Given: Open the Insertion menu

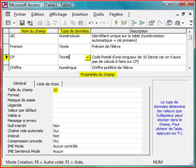Looking at the screenshot, I should 80,14.
